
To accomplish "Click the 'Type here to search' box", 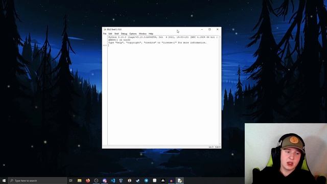I will 37,180.
